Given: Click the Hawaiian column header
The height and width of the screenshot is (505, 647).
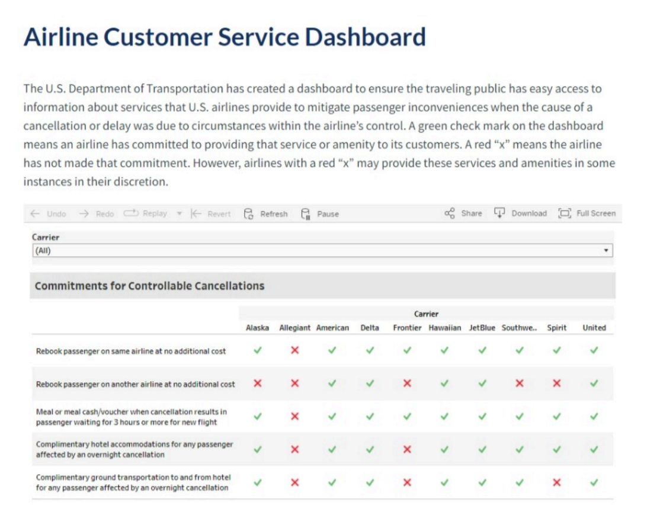Looking at the screenshot, I should point(445,328).
